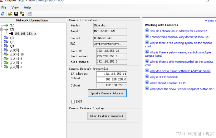Click the Vendor field showing Hikrobot
This screenshot has height=138, width=216.
pyautogui.click(x=110, y=26)
